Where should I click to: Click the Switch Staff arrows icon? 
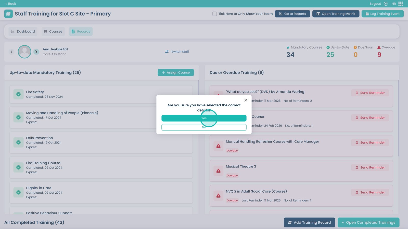167,52
